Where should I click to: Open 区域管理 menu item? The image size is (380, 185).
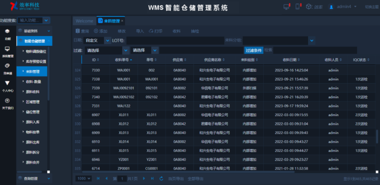coord(33,102)
